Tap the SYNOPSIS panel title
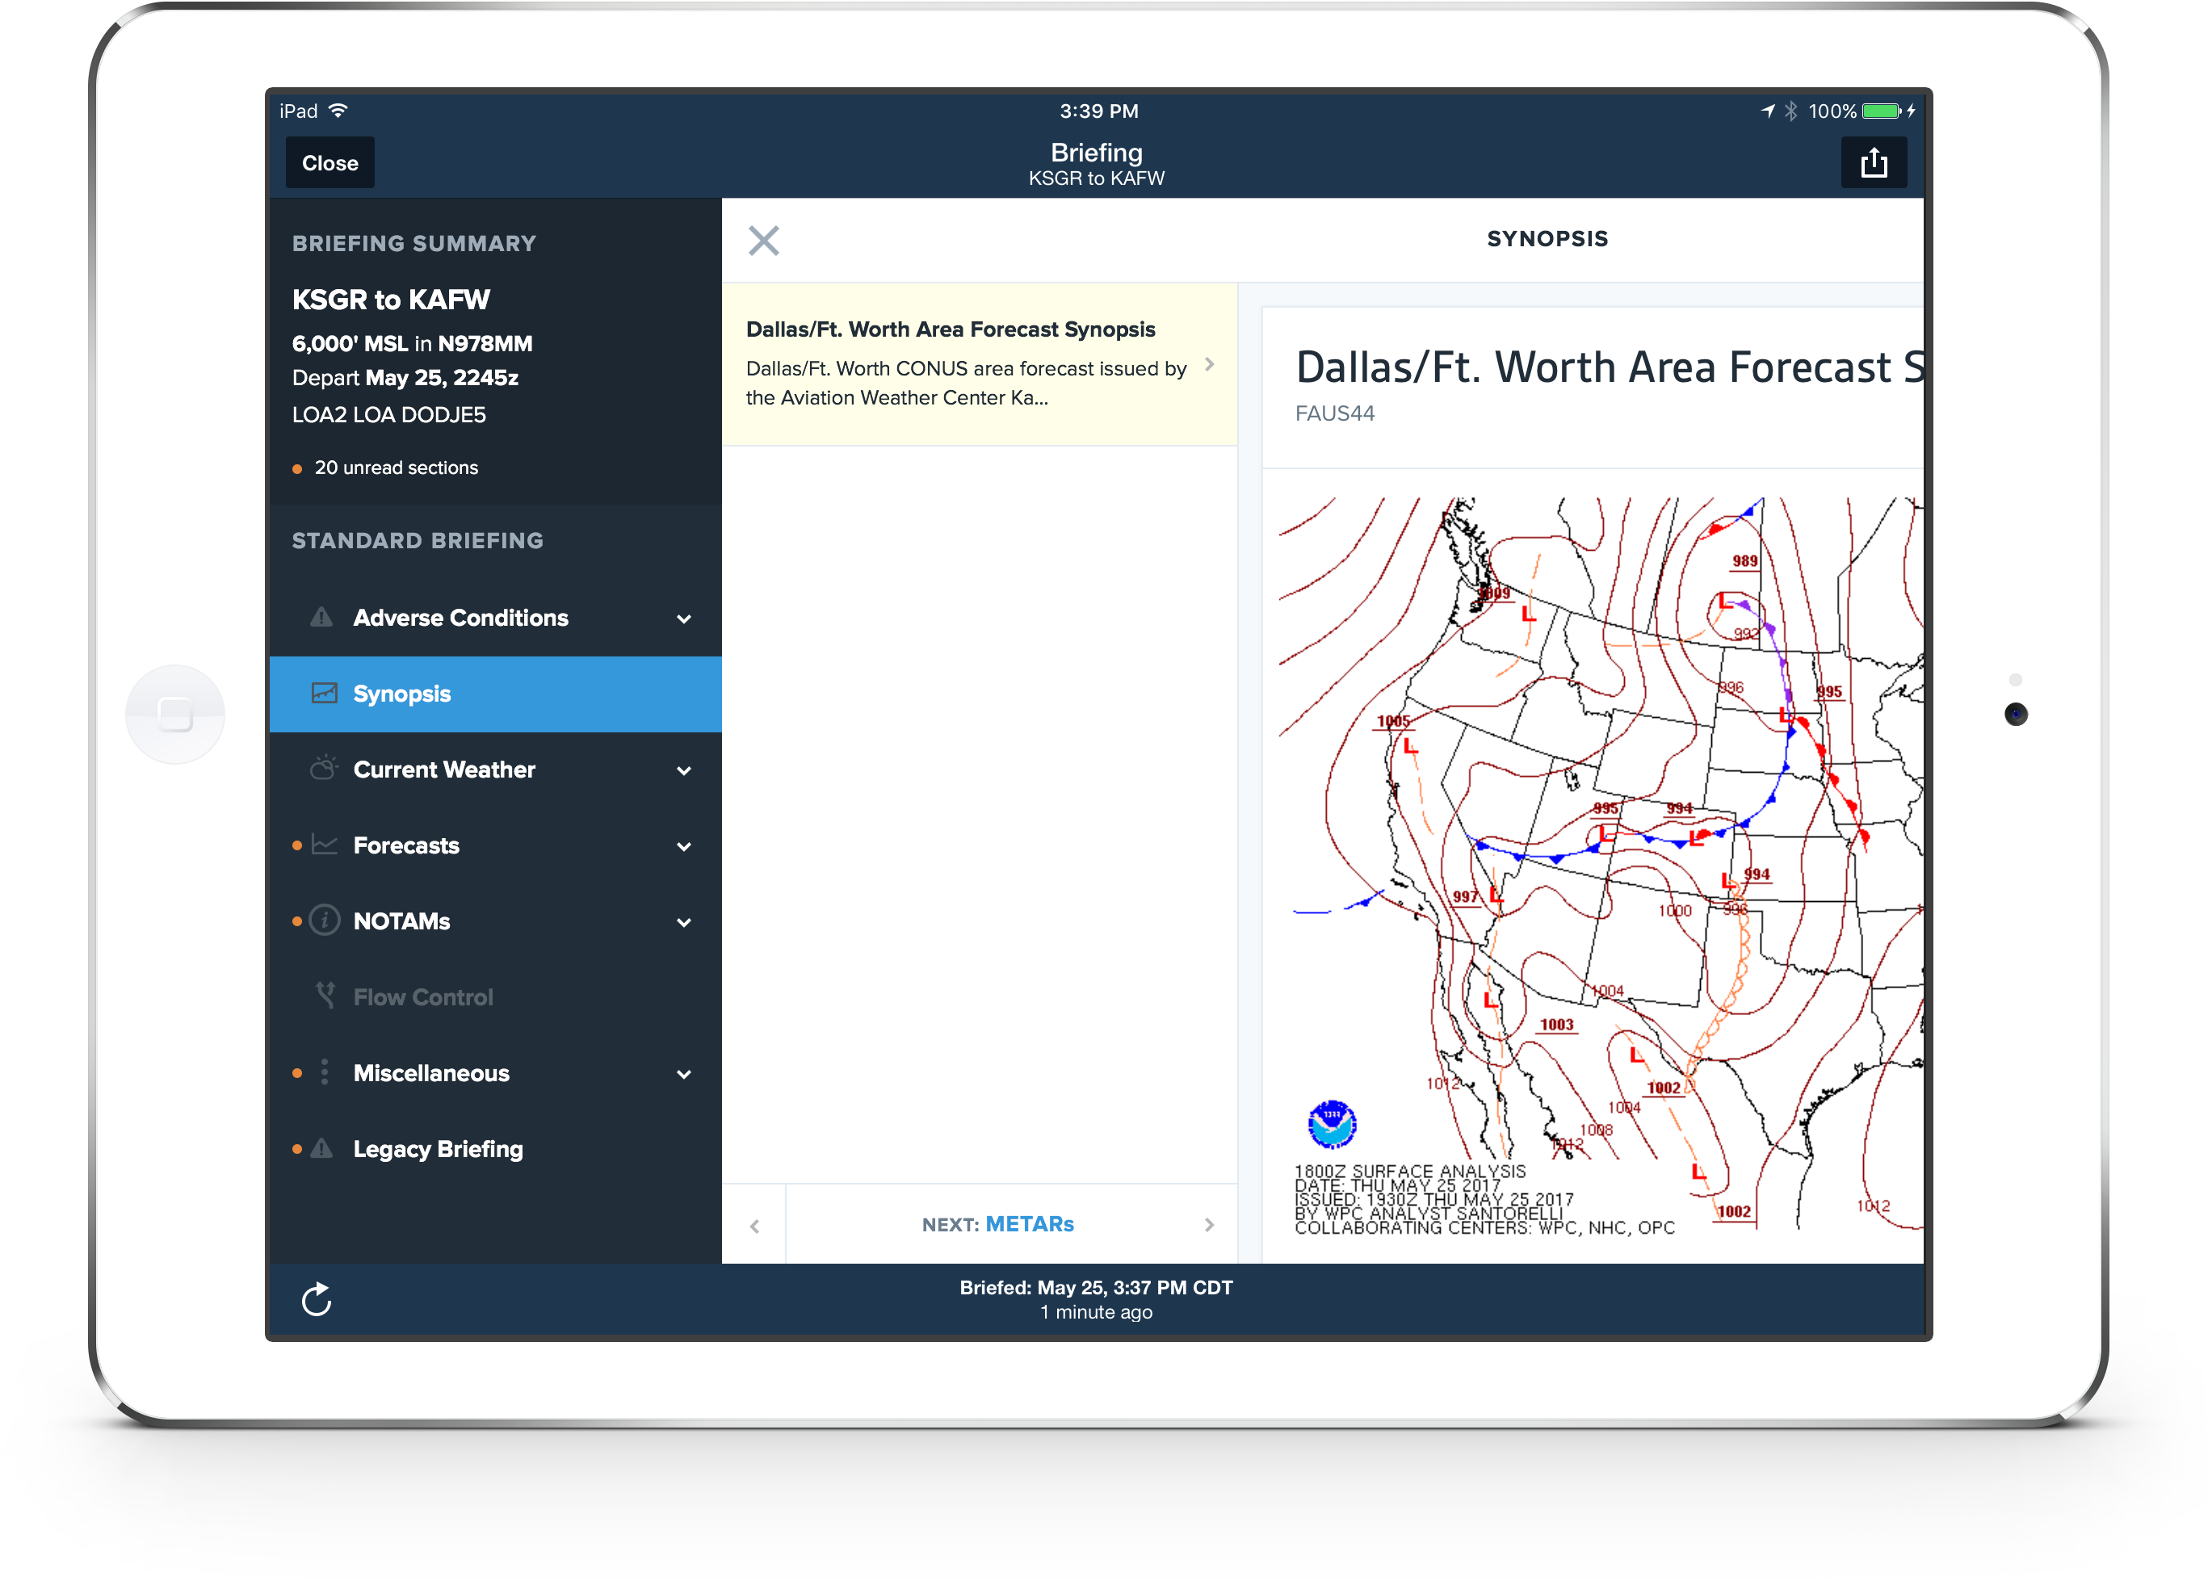The image size is (2212, 1581). click(1547, 238)
